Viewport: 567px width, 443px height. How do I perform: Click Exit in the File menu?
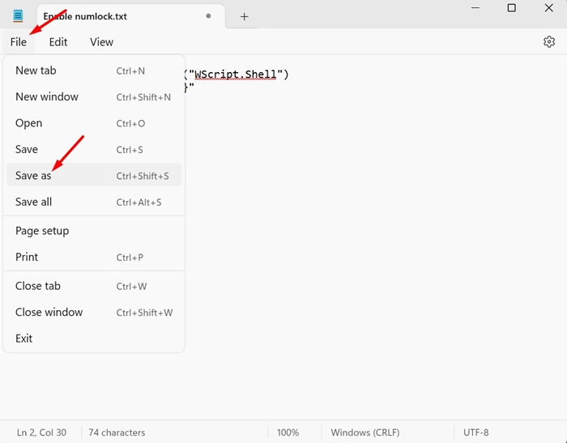(x=94, y=339)
